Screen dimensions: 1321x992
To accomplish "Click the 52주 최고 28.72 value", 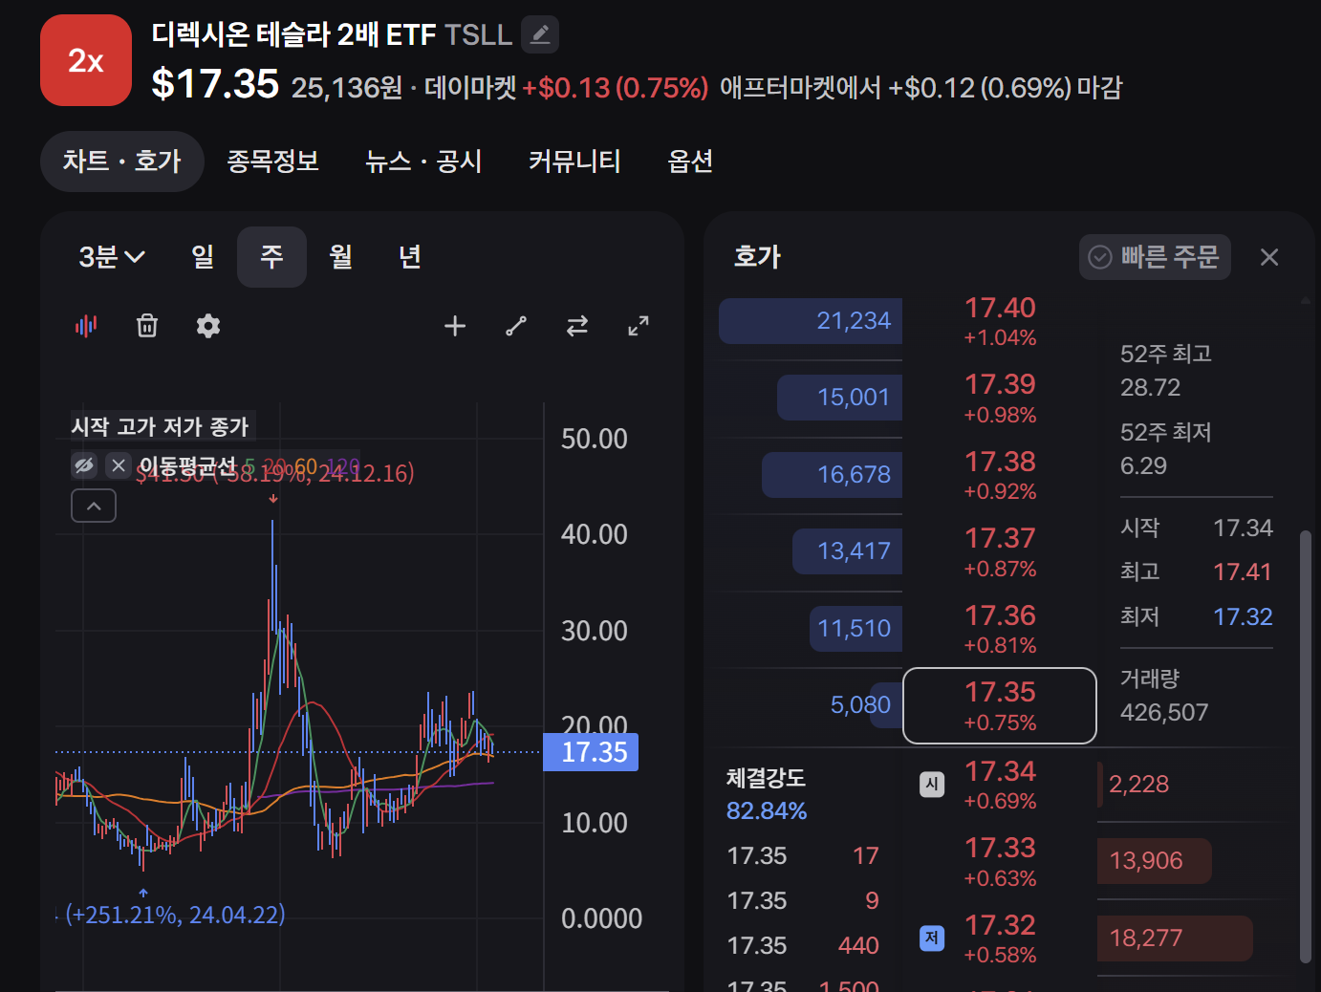I will coord(1150,388).
